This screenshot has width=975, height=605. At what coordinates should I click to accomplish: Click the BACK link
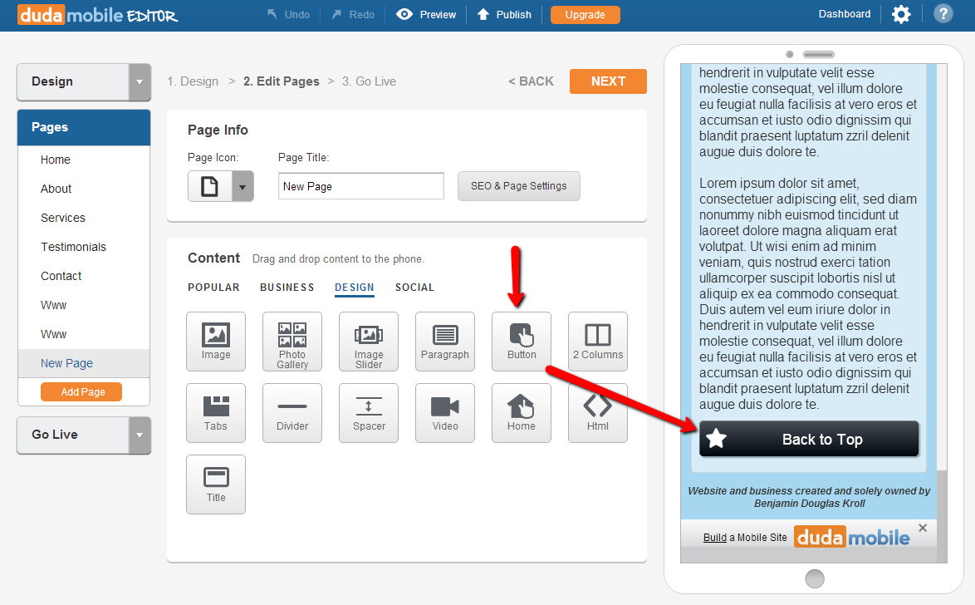click(x=531, y=81)
